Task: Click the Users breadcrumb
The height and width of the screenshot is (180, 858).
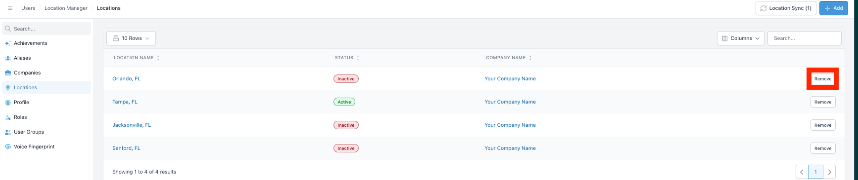Action: [x=28, y=8]
